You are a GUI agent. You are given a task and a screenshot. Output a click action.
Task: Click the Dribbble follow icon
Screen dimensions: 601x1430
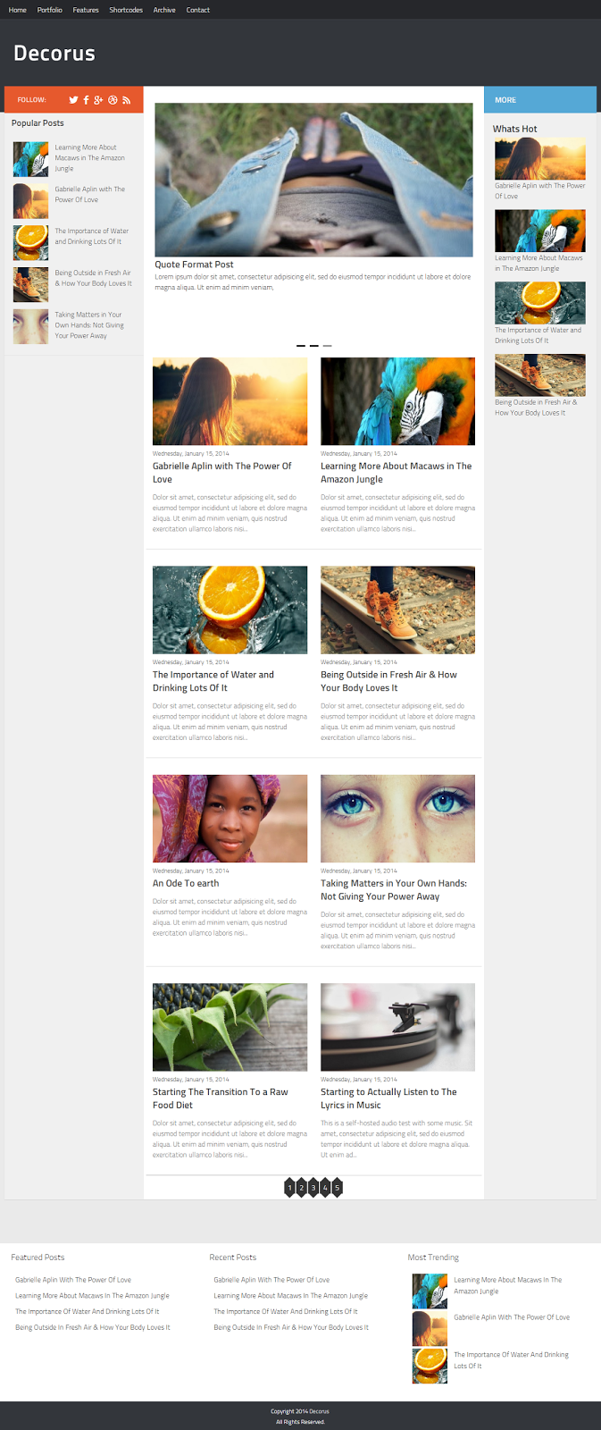tap(113, 100)
